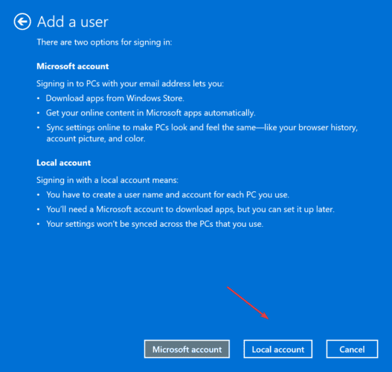Choose the Microsoft account button
Screen dimensions: 392x372
click(x=187, y=349)
